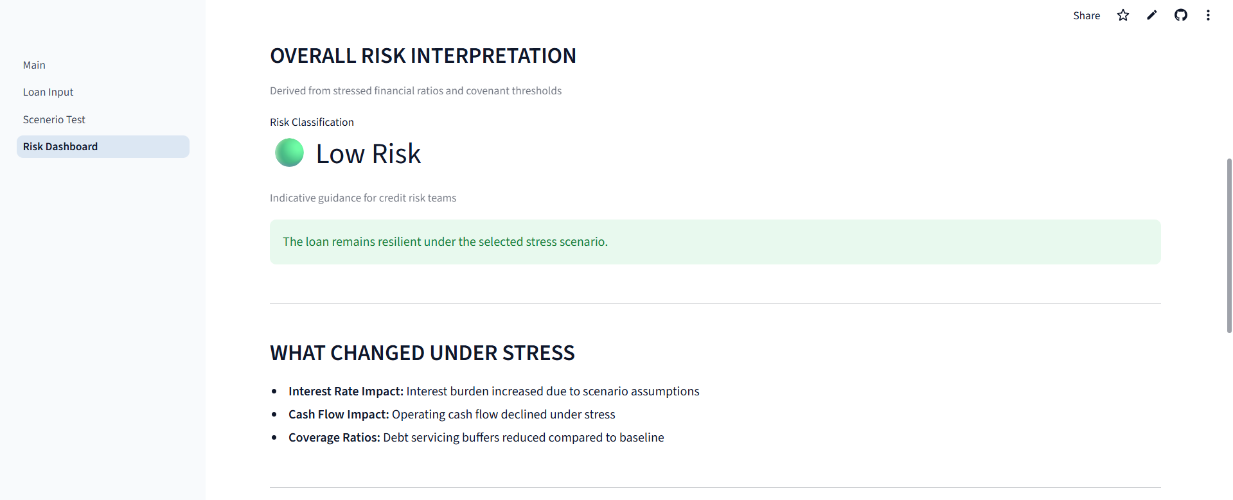1233x500 pixels.
Task: Click the green loan resilience message box
Action: (x=714, y=242)
